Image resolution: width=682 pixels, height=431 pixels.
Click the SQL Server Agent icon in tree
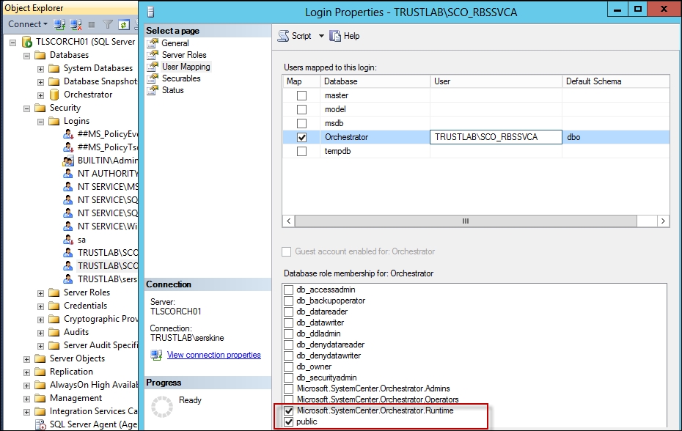[40, 424]
